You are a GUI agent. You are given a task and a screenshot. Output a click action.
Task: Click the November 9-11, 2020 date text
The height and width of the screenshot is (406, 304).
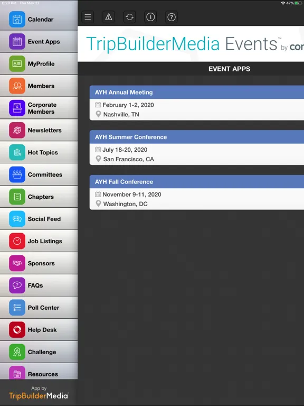tap(132, 195)
